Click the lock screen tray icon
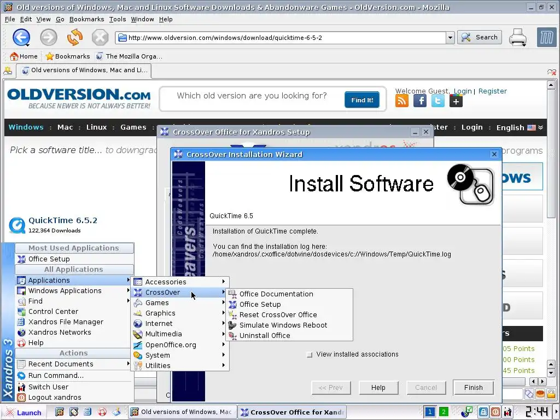560x420 pixels. [x=483, y=412]
